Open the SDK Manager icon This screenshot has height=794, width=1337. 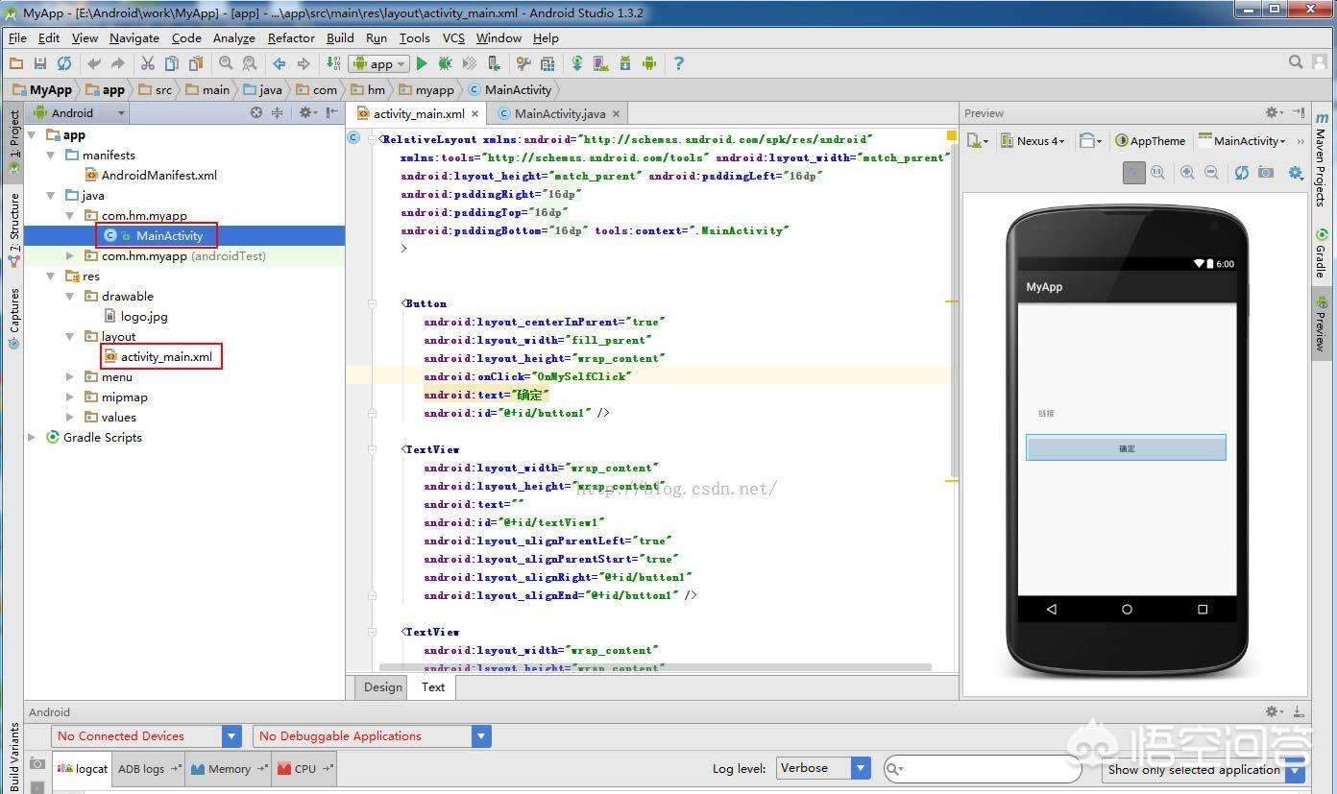pos(625,63)
